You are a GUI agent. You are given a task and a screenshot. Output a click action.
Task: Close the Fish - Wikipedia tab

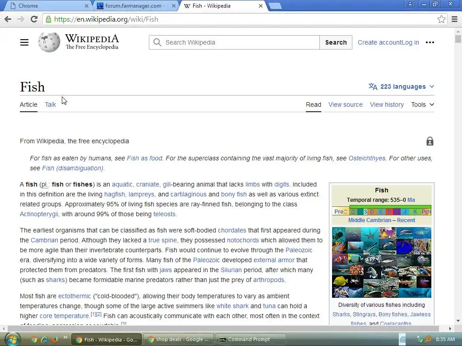tap(261, 6)
